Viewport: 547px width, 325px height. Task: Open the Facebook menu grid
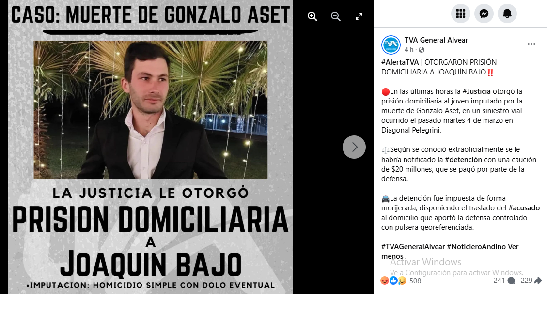coord(461,14)
